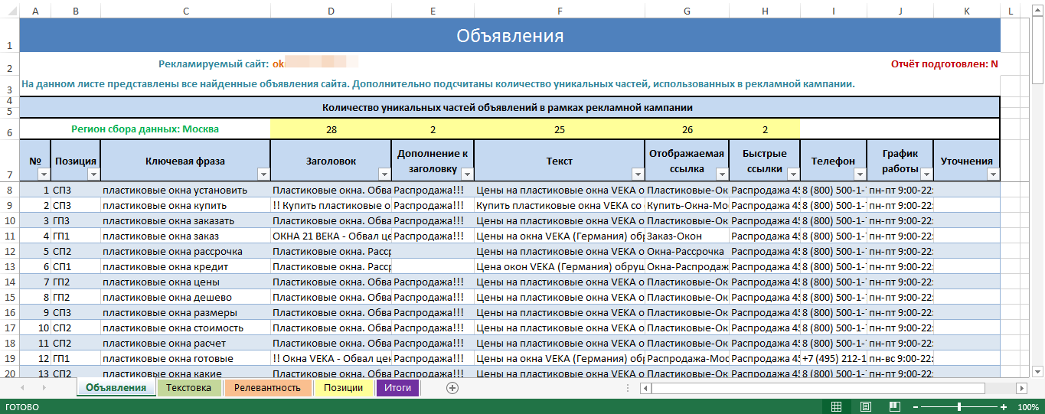Image resolution: width=1045 pixels, height=414 pixels.
Task: Open filter dropdown for Текст column
Action: [638, 174]
